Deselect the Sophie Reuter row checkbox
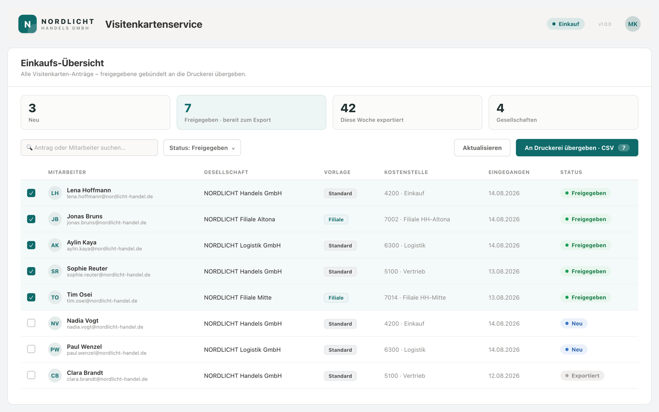 [x=31, y=271]
